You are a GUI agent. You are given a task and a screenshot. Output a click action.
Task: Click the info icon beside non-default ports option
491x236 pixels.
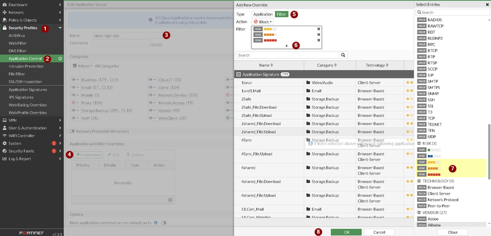click(x=155, y=223)
